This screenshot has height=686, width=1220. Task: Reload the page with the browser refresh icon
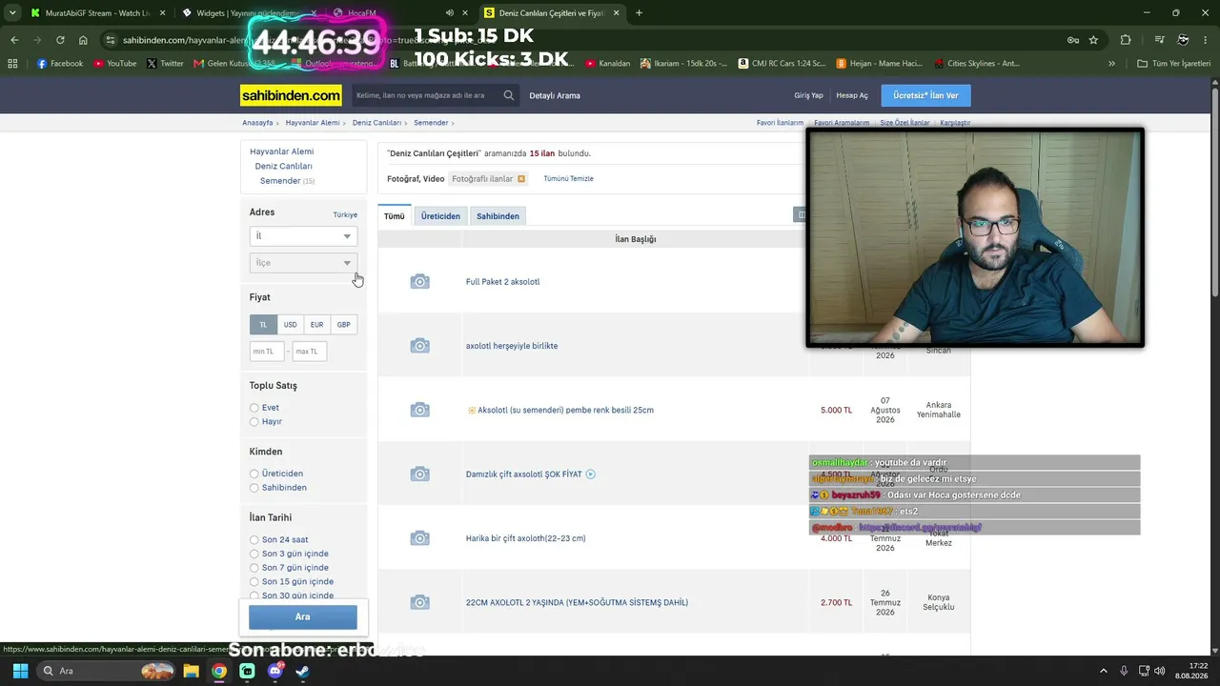(x=60, y=40)
